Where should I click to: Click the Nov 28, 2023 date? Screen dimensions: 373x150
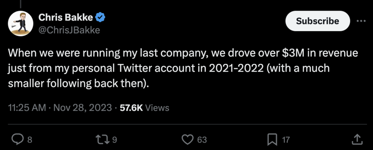82,108
